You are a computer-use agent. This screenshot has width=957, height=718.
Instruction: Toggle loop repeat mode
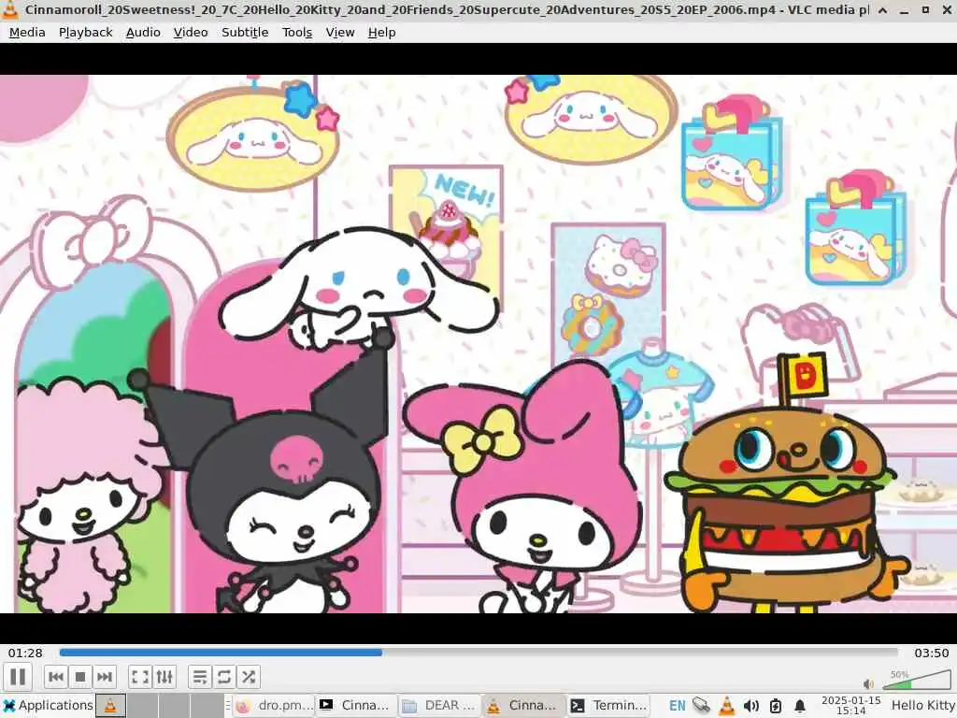coord(224,677)
